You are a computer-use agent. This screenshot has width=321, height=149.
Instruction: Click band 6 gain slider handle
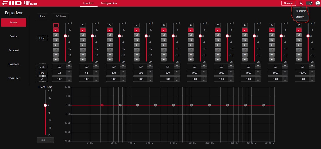click(x=200, y=36)
